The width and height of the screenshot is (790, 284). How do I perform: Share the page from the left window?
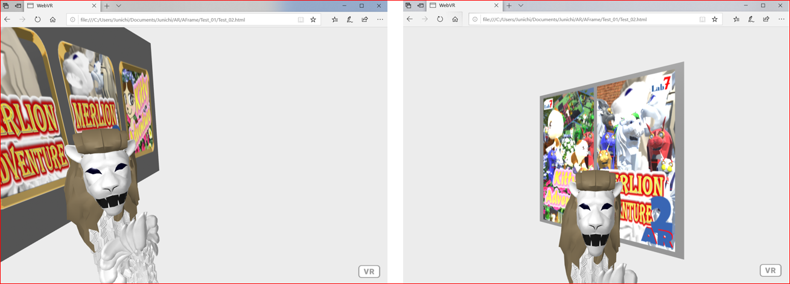(x=365, y=19)
